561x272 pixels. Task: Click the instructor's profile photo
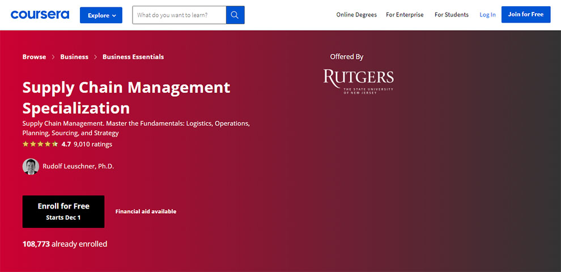(31, 167)
